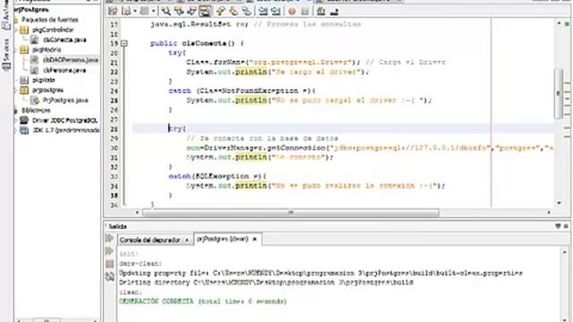Click the Uncomment code icon
The width and height of the screenshot is (573, 322).
334,12
